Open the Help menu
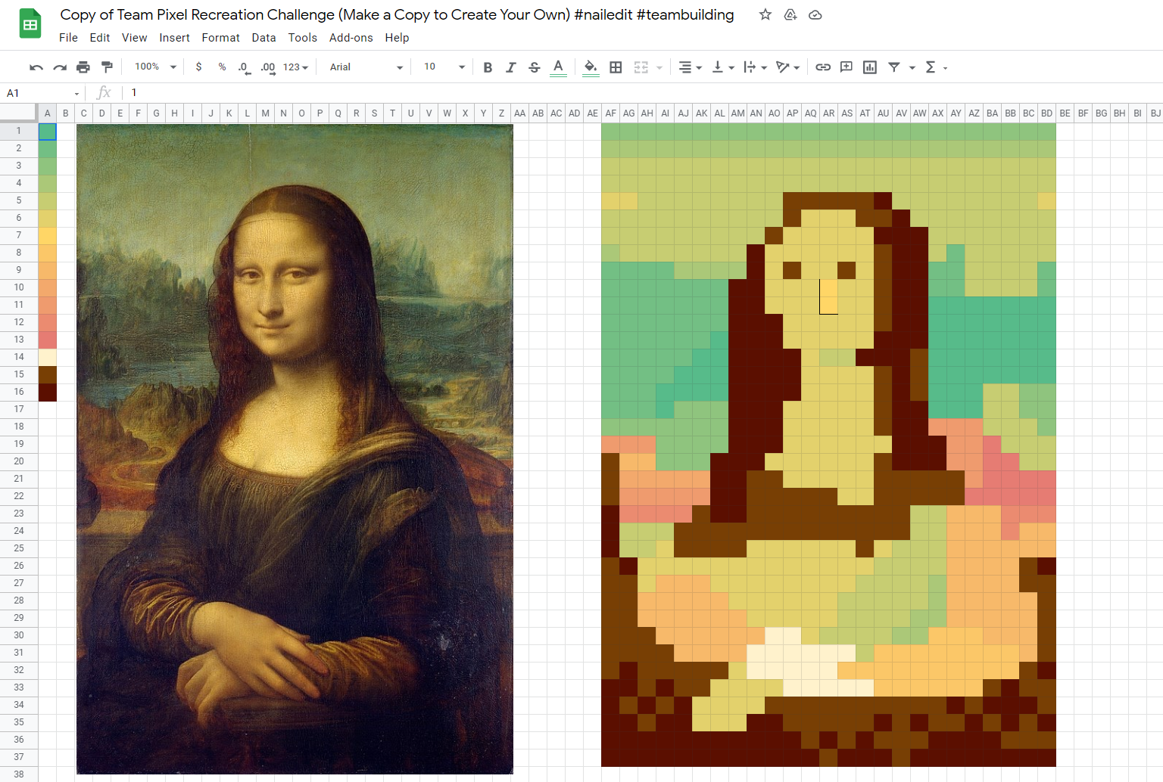 397,38
